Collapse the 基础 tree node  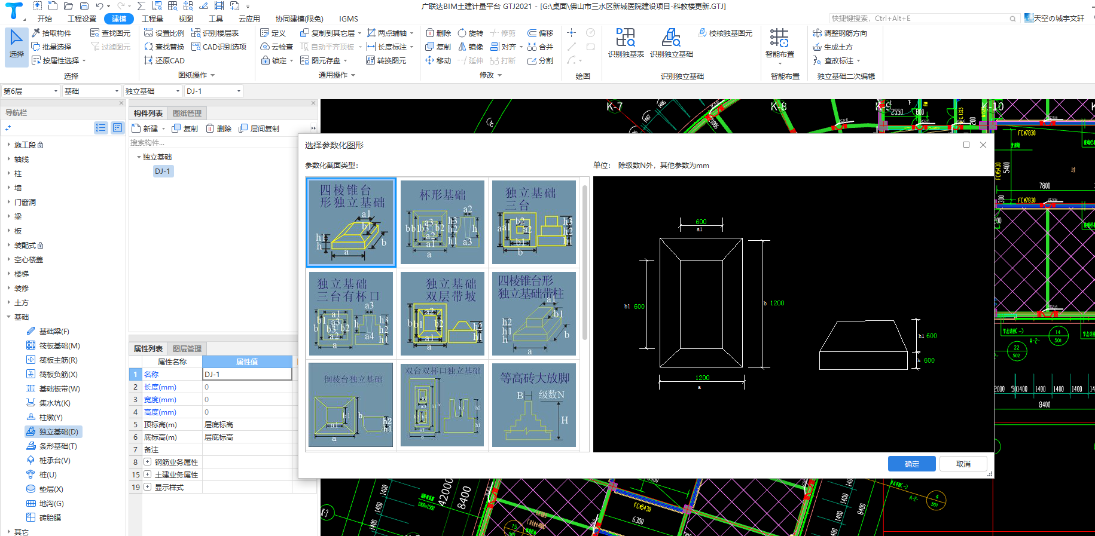point(8,317)
